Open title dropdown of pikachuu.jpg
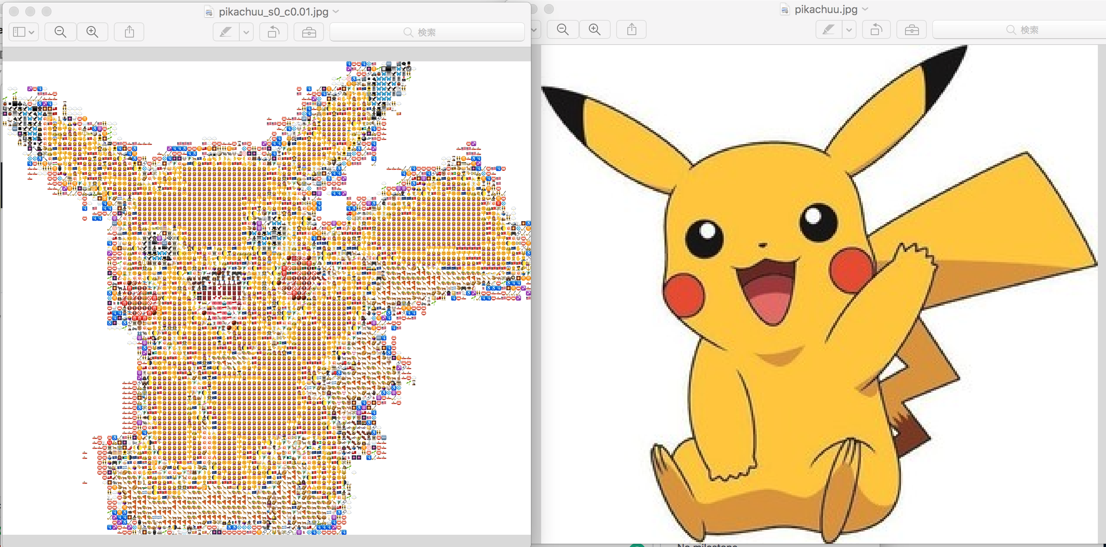This screenshot has height=547, width=1106. coord(865,9)
